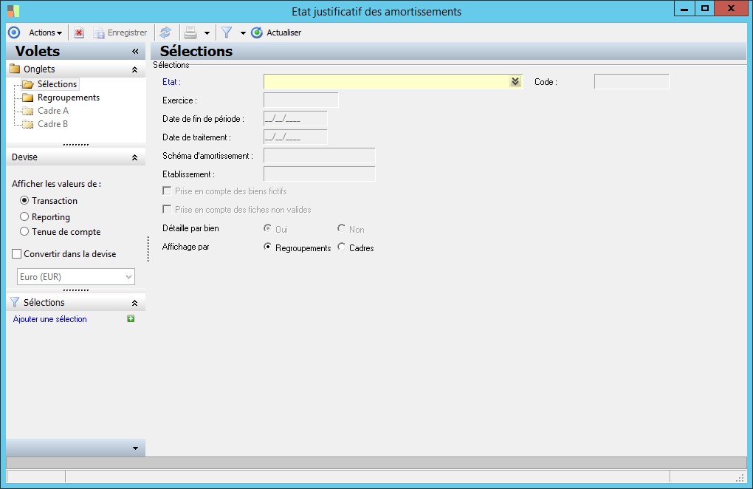Image resolution: width=753 pixels, height=489 pixels.
Task: Click the Enregistrer button label
Action: [127, 33]
